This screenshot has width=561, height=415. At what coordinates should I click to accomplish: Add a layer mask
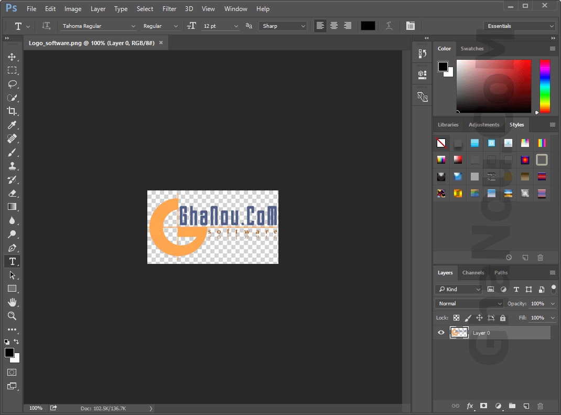pyautogui.click(x=484, y=406)
